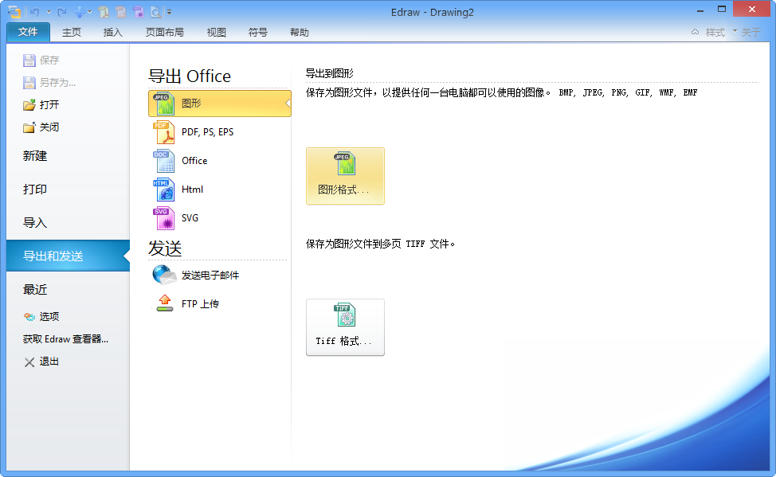Click Undo icon in quick access toolbar
The height and width of the screenshot is (477, 776).
point(34,11)
